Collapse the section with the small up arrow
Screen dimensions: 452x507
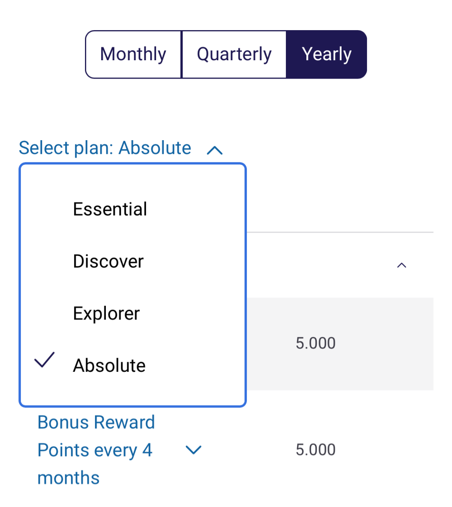[x=401, y=265]
